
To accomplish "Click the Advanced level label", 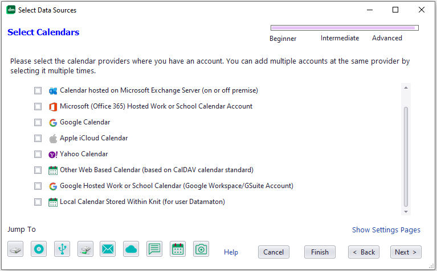I will tap(387, 38).
